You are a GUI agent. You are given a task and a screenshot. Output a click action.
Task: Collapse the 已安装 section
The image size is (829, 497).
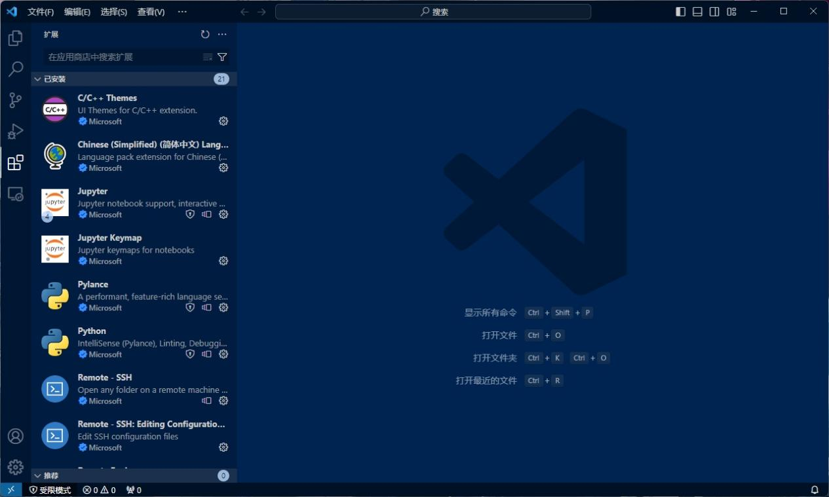[x=134, y=79]
